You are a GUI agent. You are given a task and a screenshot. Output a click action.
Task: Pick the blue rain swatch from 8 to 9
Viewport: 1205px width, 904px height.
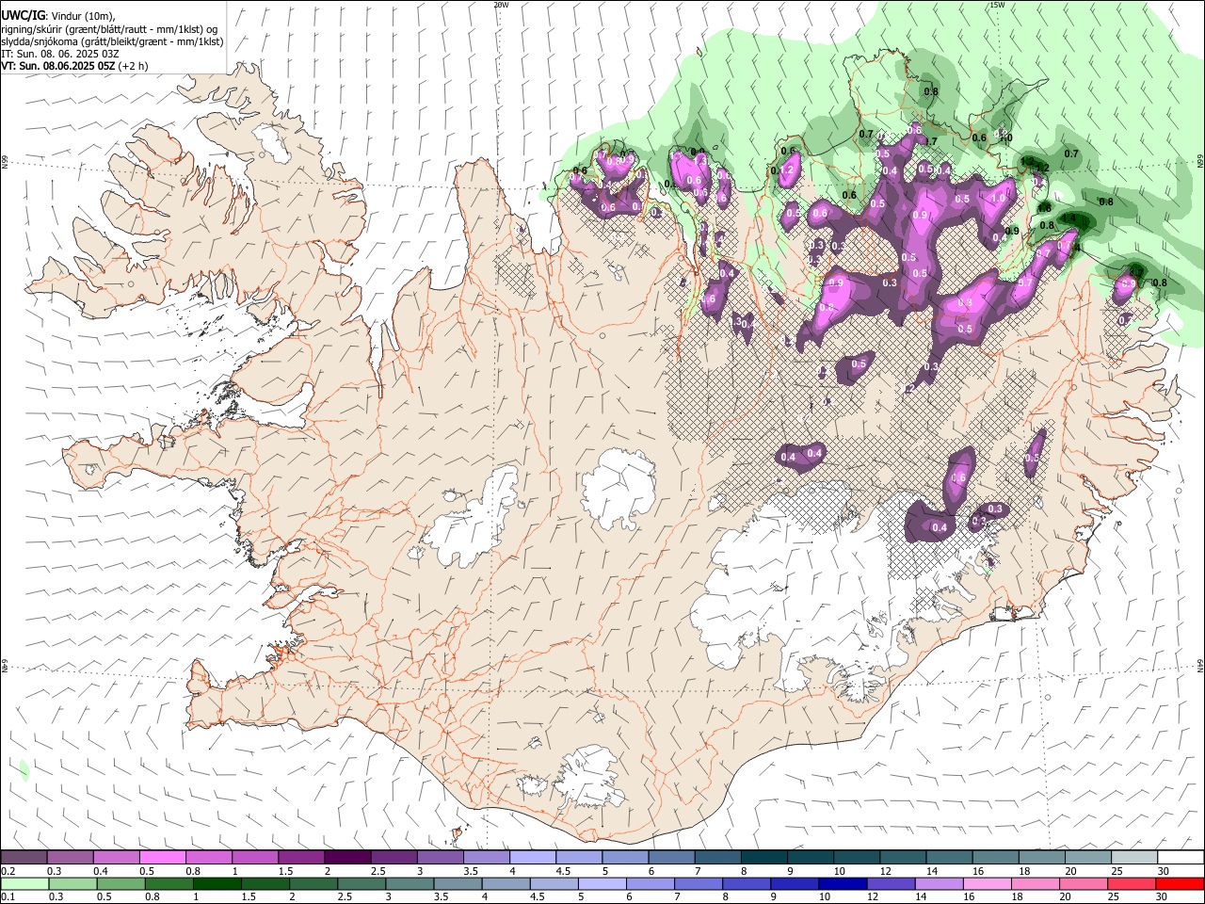747,884
